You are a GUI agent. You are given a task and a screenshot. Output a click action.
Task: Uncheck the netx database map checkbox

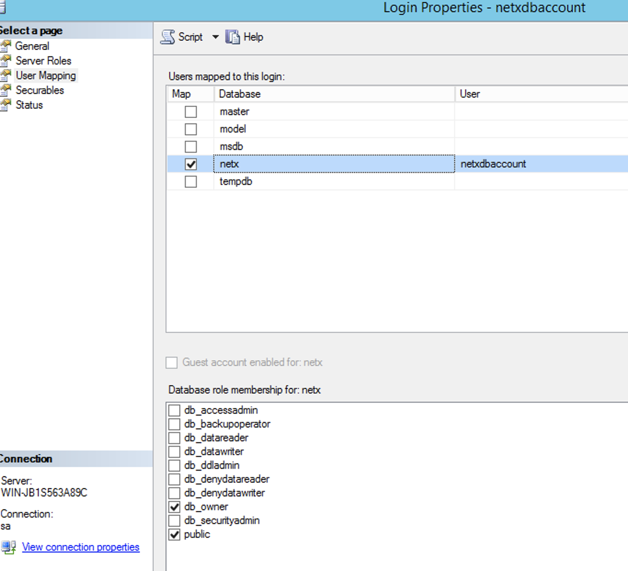coord(191,164)
